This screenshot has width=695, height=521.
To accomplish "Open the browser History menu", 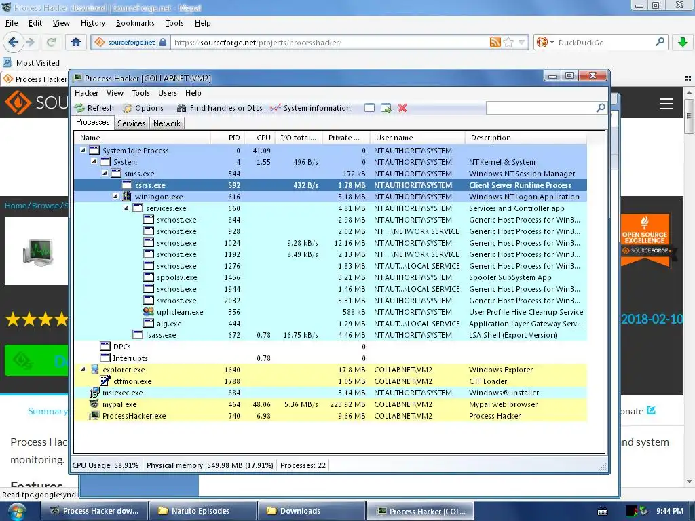I will pyautogui.click(x=92, y=23).
